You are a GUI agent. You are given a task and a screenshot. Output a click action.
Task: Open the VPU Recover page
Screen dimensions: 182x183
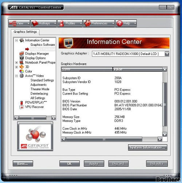(35, 107)
